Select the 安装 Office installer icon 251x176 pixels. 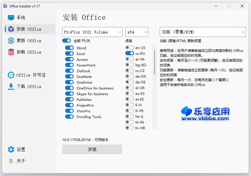11,29
